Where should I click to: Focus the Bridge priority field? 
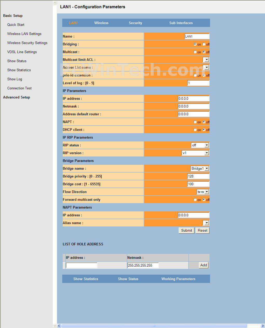(x=198, y=176)
